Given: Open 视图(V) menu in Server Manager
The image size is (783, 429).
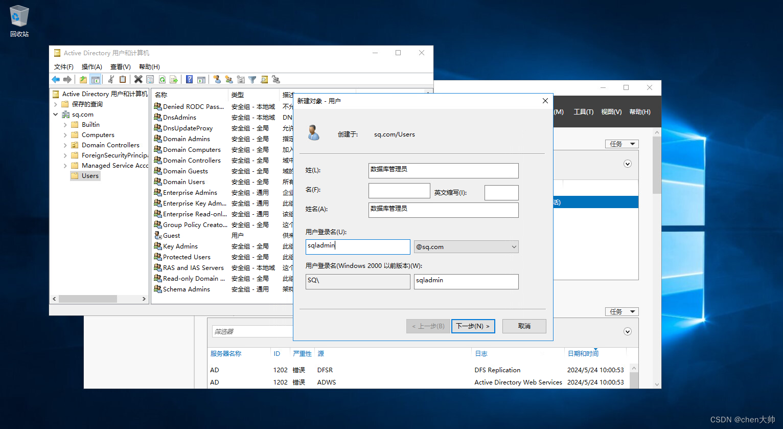Looking at the screenshot, I should (611, 112).
